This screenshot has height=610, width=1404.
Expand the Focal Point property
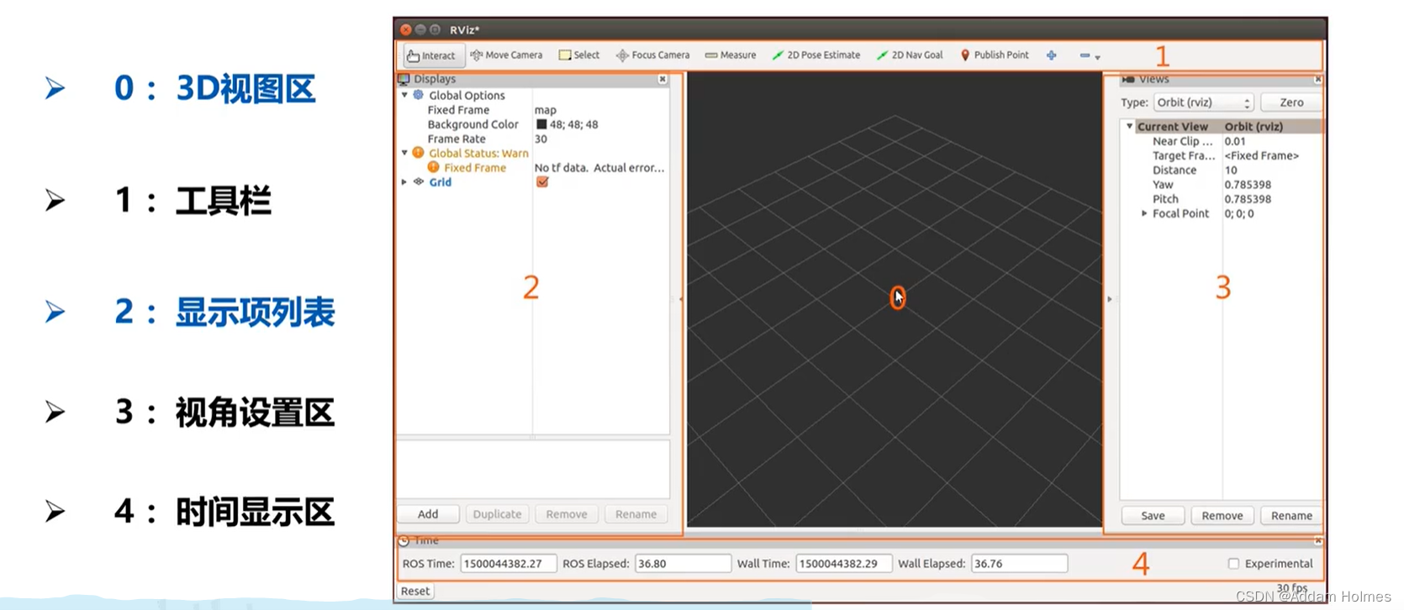point(1144,213)
